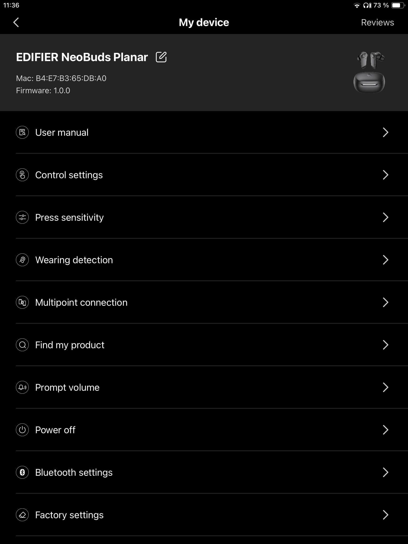Open Reviews link in header
The width and height of the screenshot is (408, 544).
[x=377, y=23]
